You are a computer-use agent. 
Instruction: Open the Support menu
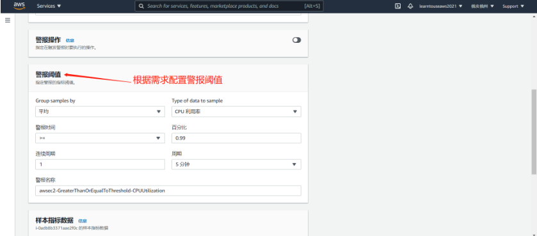point(513,6)
